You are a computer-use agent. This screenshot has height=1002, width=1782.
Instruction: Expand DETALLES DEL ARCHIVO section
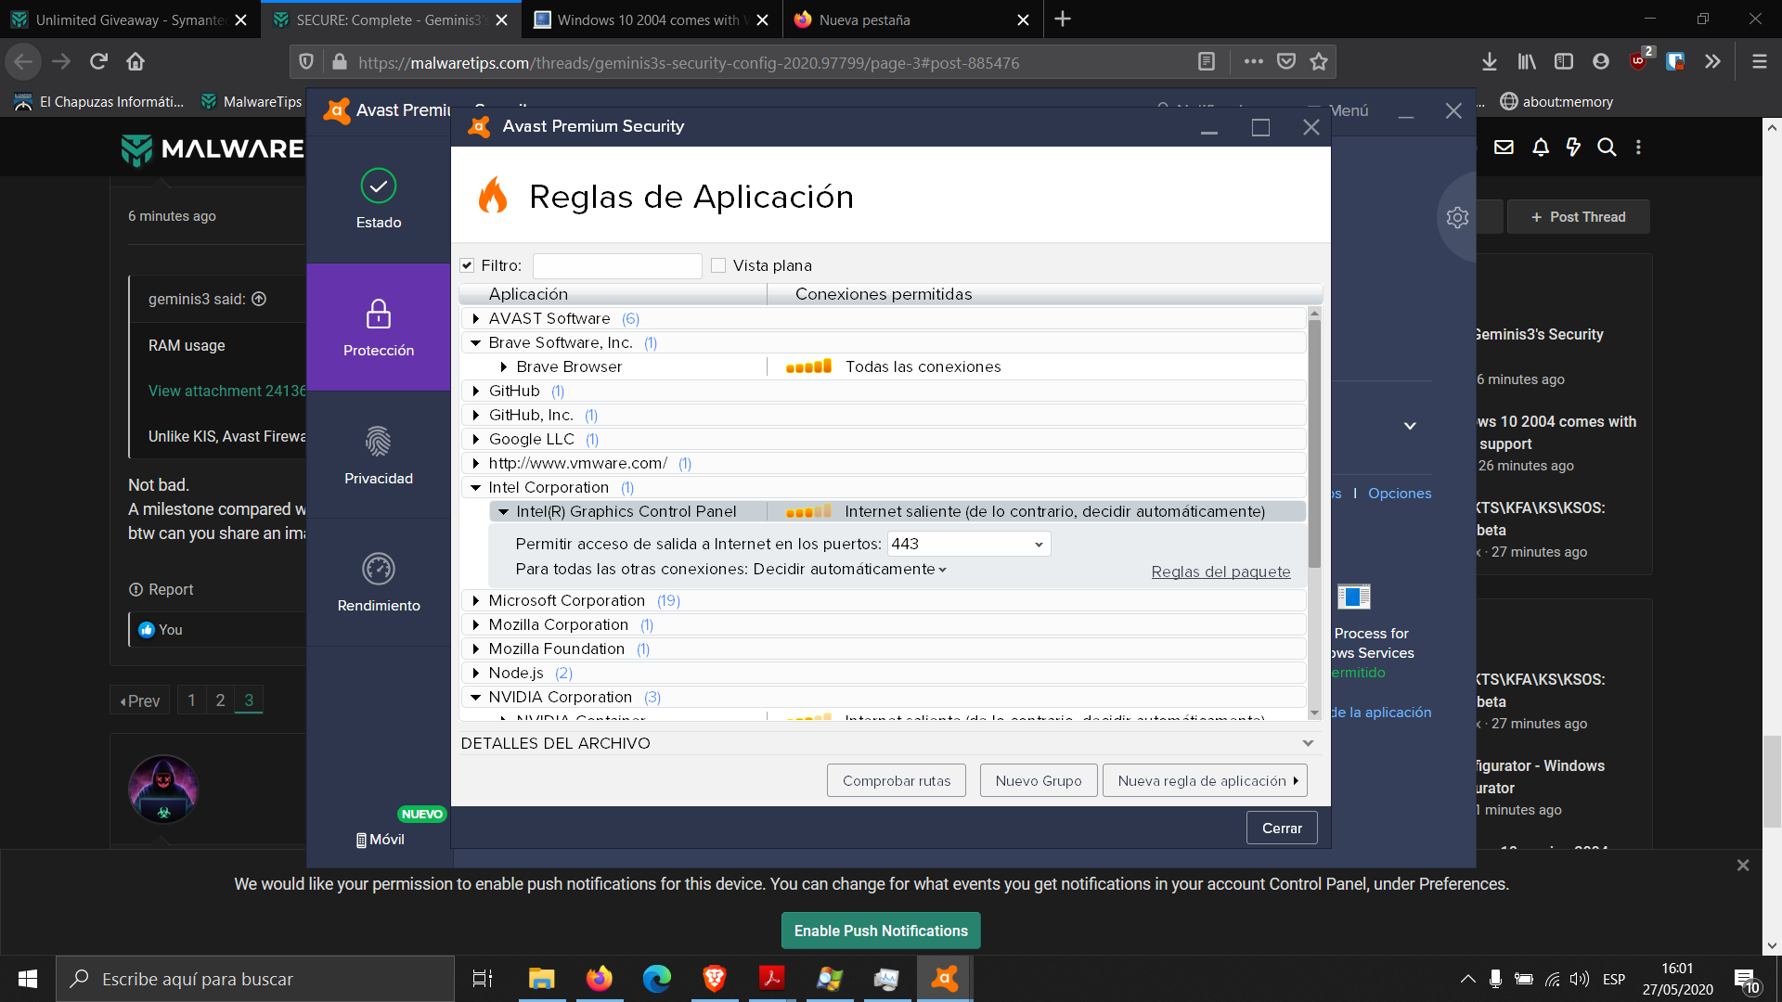pyautogui.click(x=1307, y=743)
